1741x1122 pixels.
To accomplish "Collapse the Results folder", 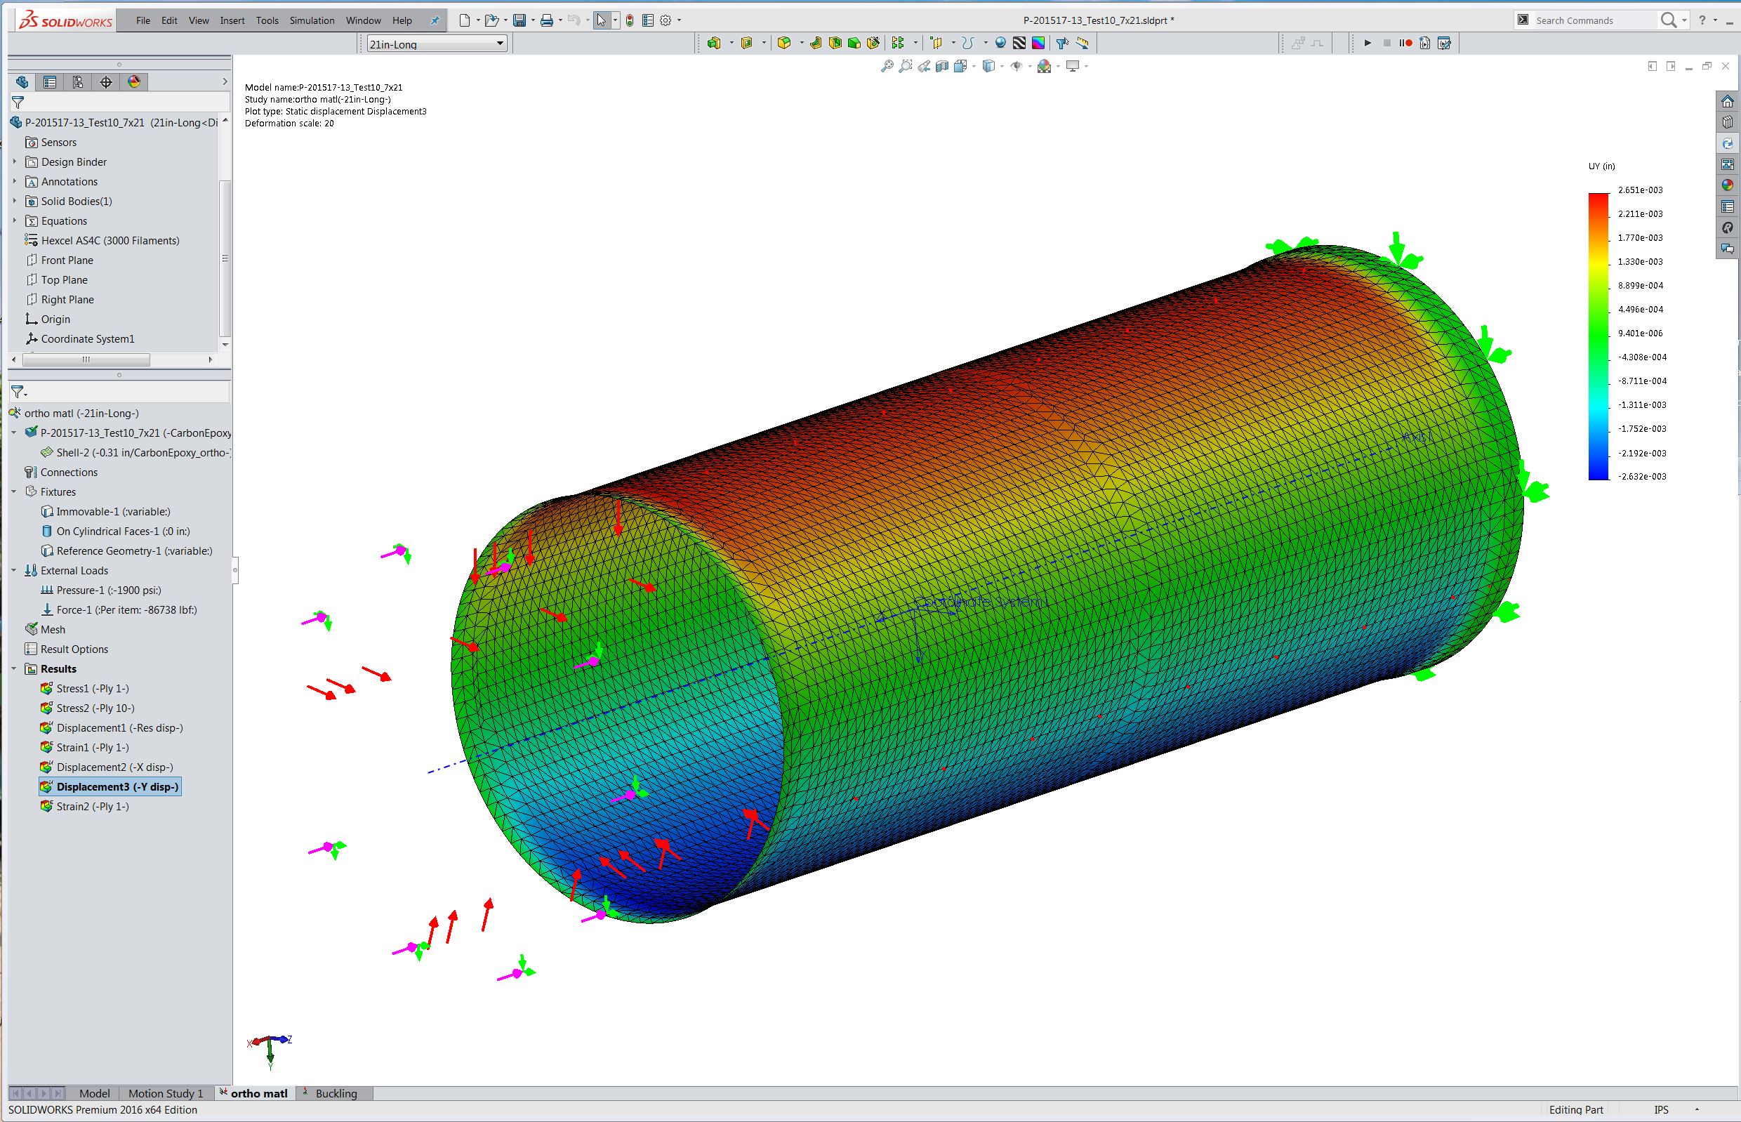I will tap(14, 669).
